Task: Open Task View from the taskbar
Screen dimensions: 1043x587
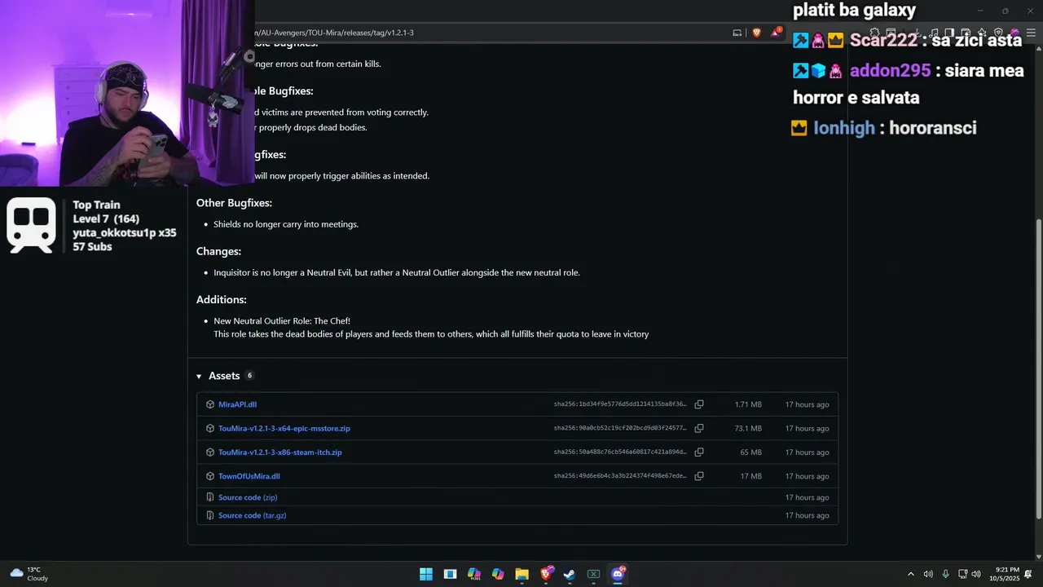Action: click(x=450, y=574)
